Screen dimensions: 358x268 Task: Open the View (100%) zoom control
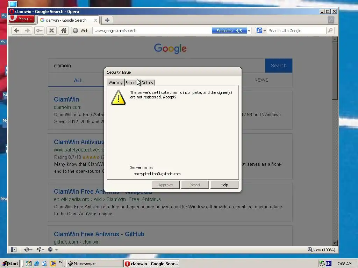[321, 250]
